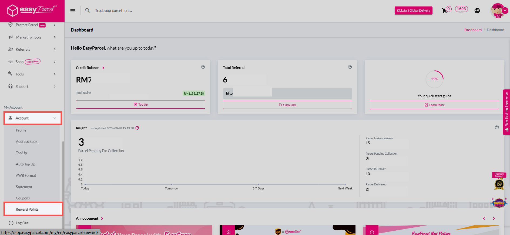The height and width of the screenshot is (235, 510).
Task: Open Rate Booking Experience side tab
Action: click(x=506, y=112)
